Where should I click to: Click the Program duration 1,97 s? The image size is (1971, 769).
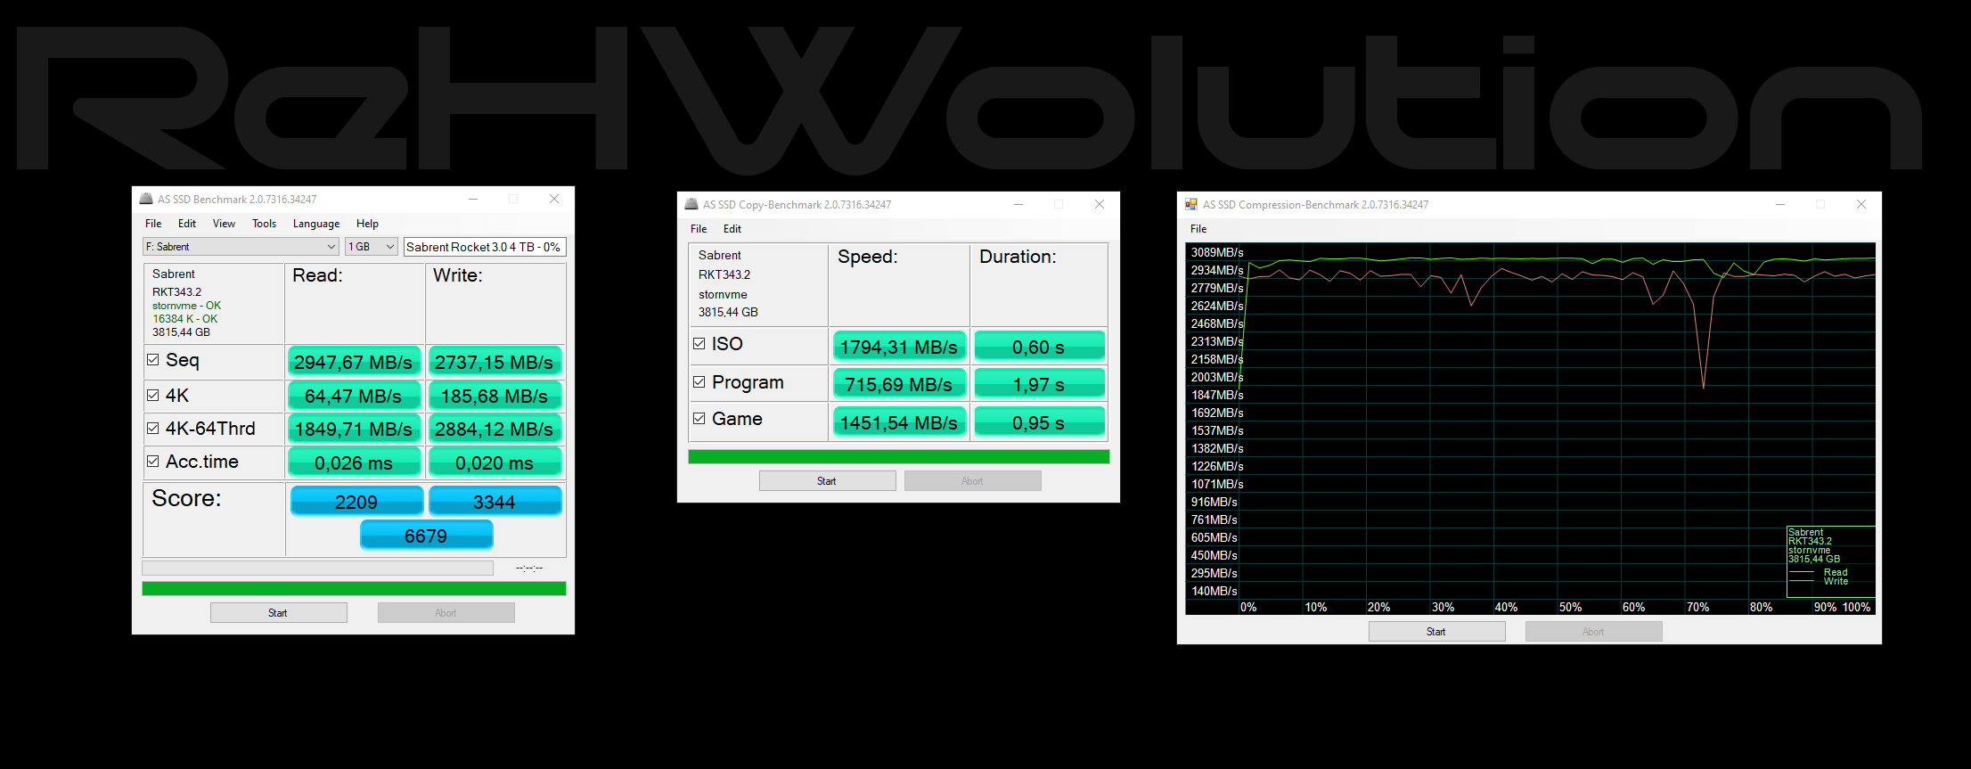point(1039,384)
